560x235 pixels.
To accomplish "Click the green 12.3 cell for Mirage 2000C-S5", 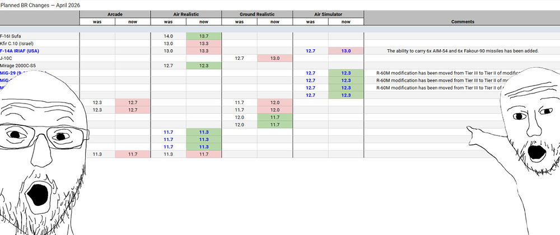I will pos(204,65).
